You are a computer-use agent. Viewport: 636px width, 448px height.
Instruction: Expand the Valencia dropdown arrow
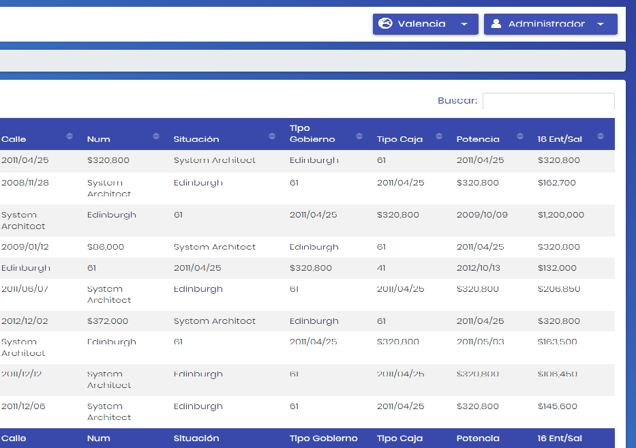coord(464,24)
